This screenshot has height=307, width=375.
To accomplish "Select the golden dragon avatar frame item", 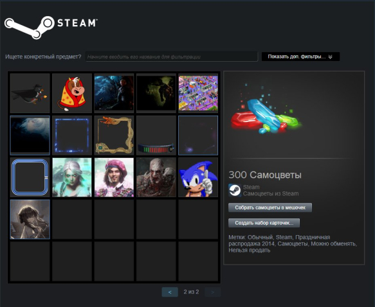I will [114, 136].
